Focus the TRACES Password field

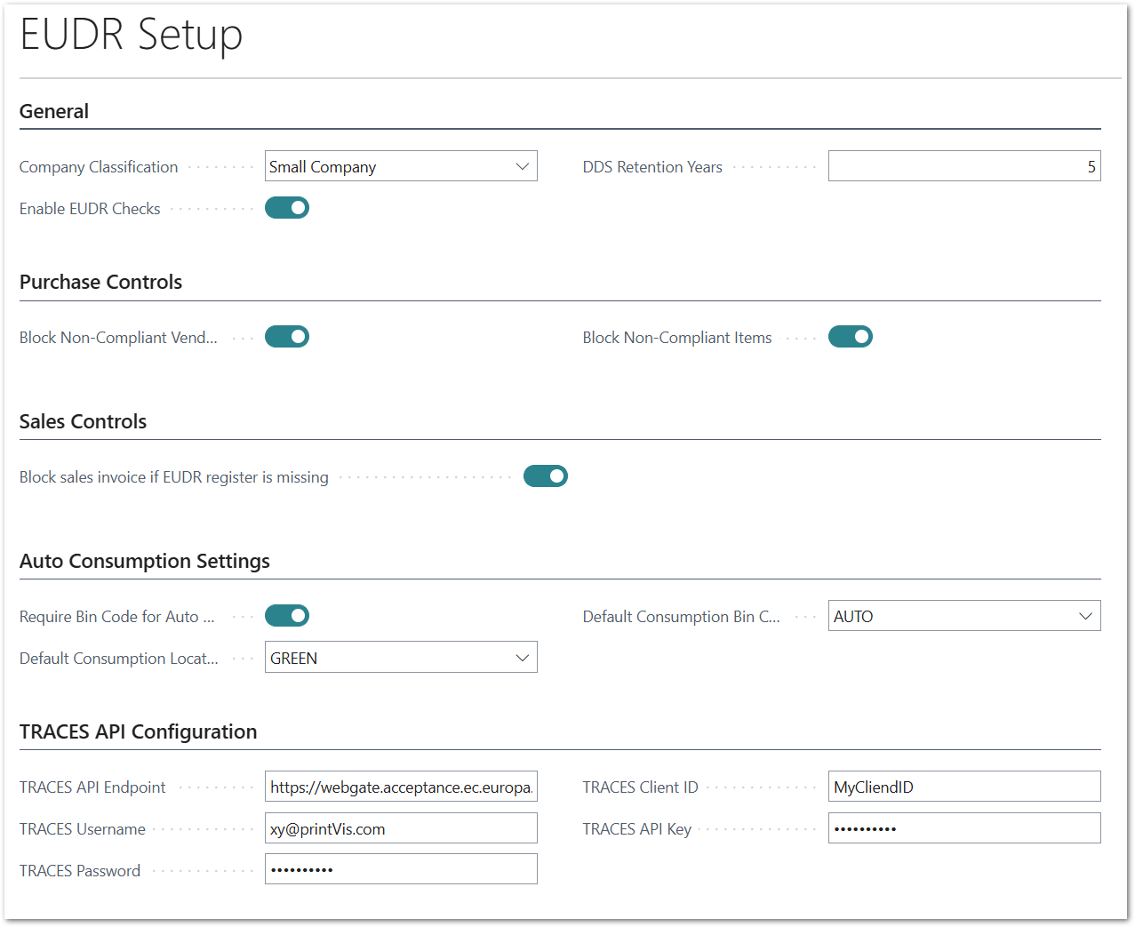[401, 869]
